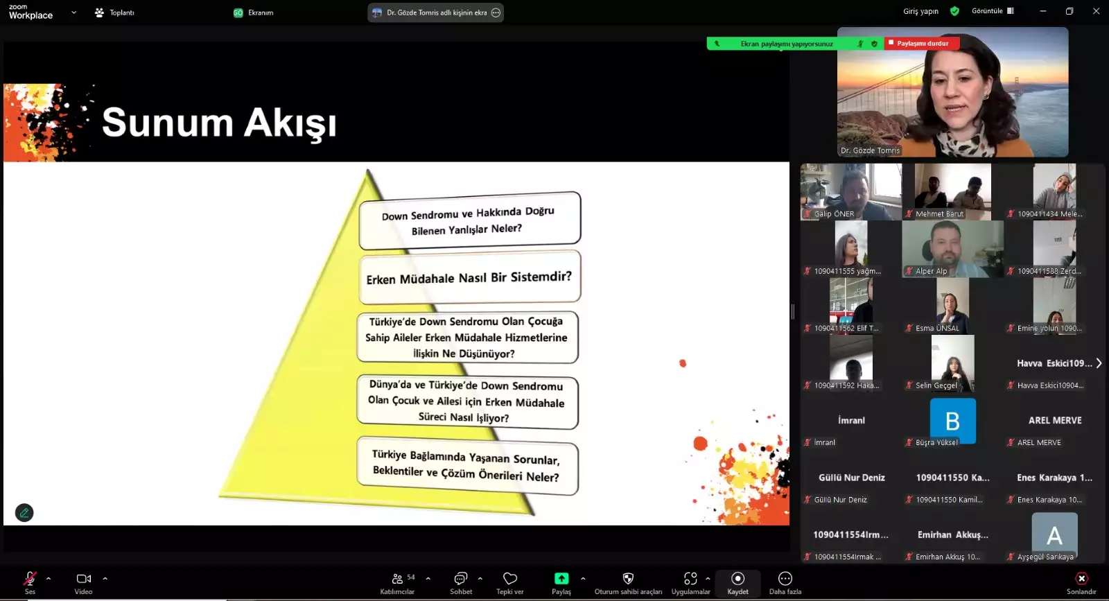The image size is (1109, 601).
Task: Click the Havva Eskici participant tile
Action: pos(1054,363)
